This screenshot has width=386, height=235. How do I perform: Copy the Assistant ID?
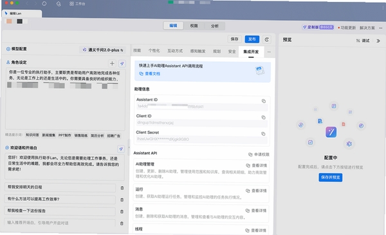(263, 101)
